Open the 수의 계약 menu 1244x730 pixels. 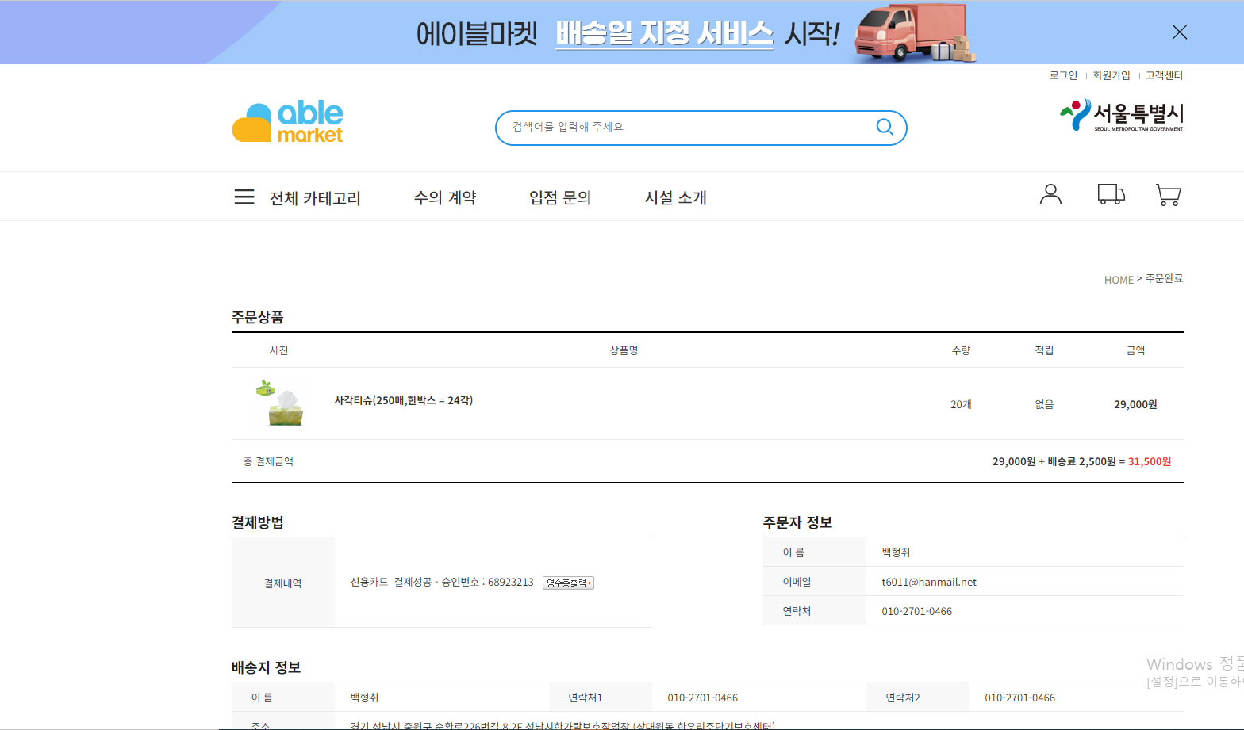click(445, 197)
